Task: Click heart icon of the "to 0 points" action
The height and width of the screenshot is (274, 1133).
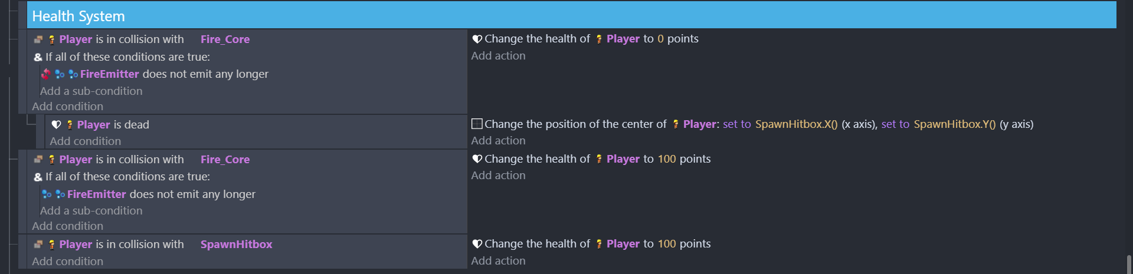Action: tap(477, 39)
